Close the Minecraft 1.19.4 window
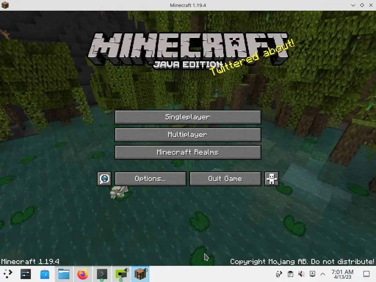376x282 pixels. click(371, 5)
